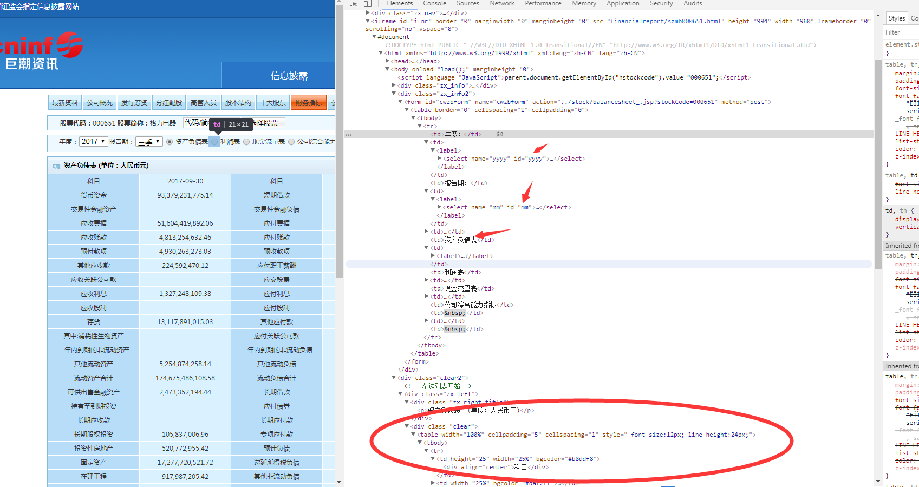Collapse the div class zx_left node

tap(401, 394)
